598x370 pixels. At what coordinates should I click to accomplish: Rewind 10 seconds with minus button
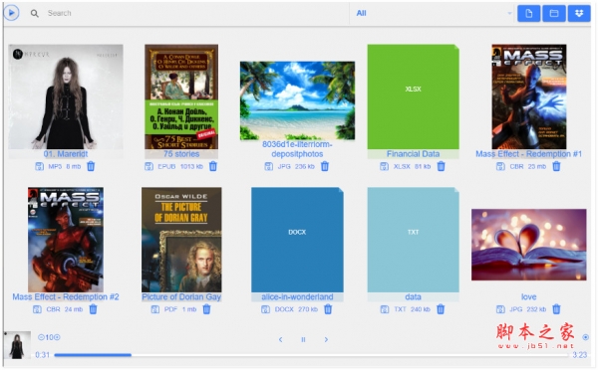(41, 337)
